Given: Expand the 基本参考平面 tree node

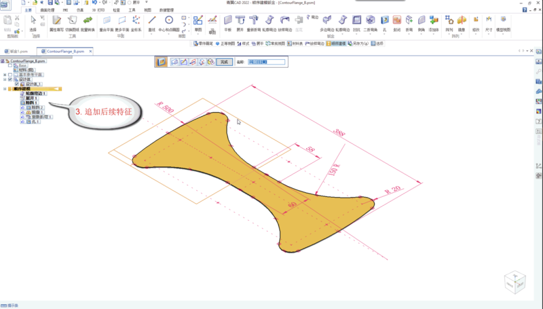Looking at the screenshot, I should 5,74.
